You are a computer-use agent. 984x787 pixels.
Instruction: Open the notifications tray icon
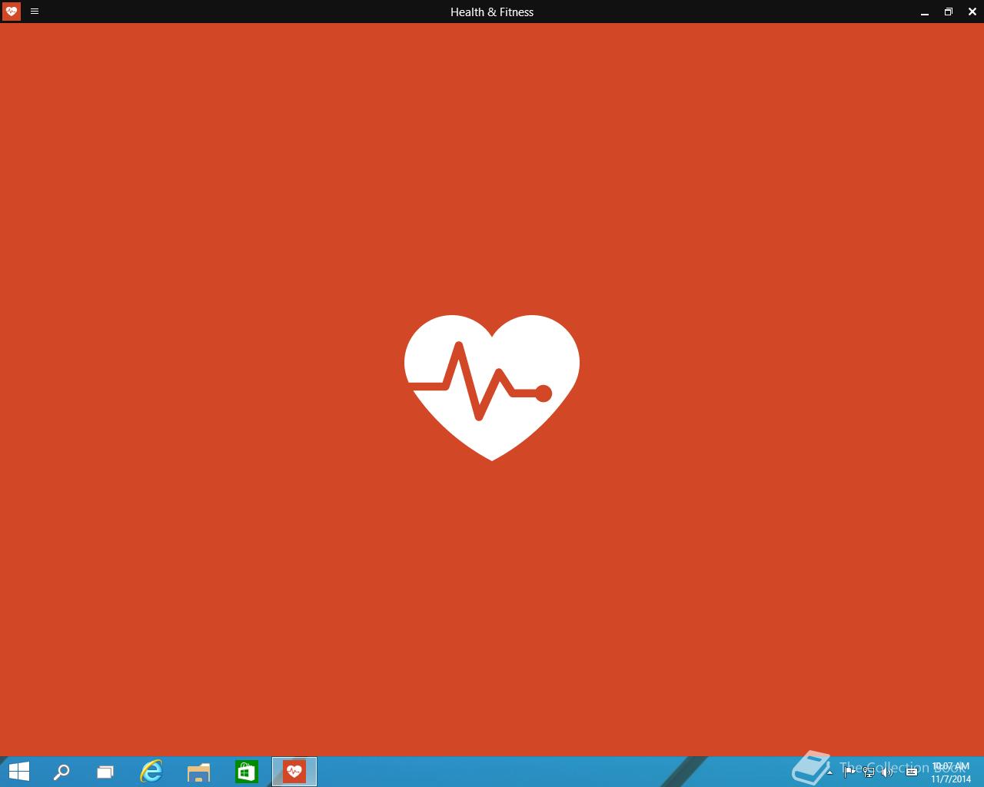click(x=912, y=772)
